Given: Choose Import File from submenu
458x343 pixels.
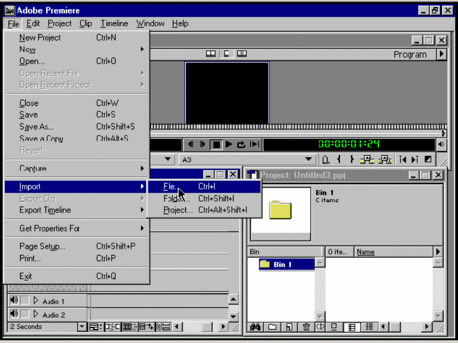Looking at the screenshot, I should pyautogui.click(x=204, y=187).
